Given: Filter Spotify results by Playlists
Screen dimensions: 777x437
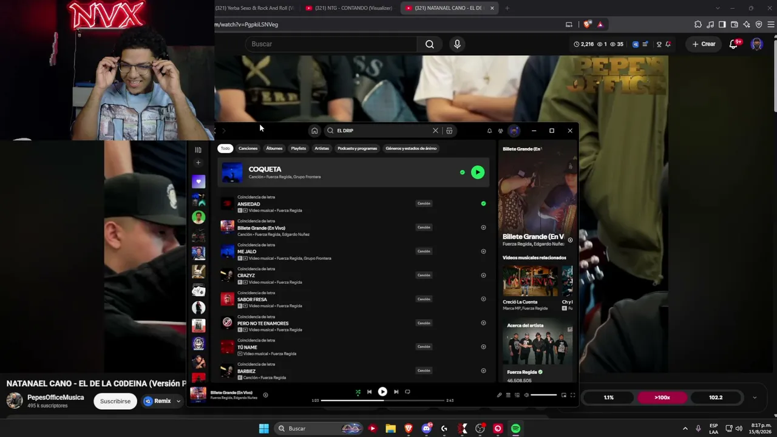Looking at the screenshot, I should coord(299,148).
